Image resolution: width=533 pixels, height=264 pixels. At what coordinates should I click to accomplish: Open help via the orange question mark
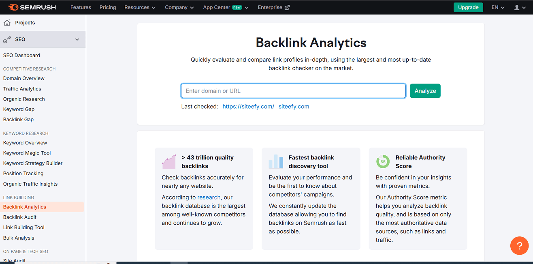click(519, 246)
